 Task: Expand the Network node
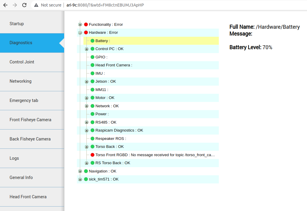point(86,106)
